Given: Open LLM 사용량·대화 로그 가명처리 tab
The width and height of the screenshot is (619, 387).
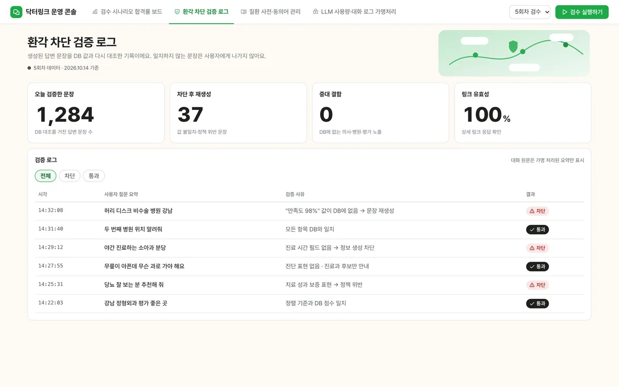Looking at the screenshot, I should (x=354, y=12).
